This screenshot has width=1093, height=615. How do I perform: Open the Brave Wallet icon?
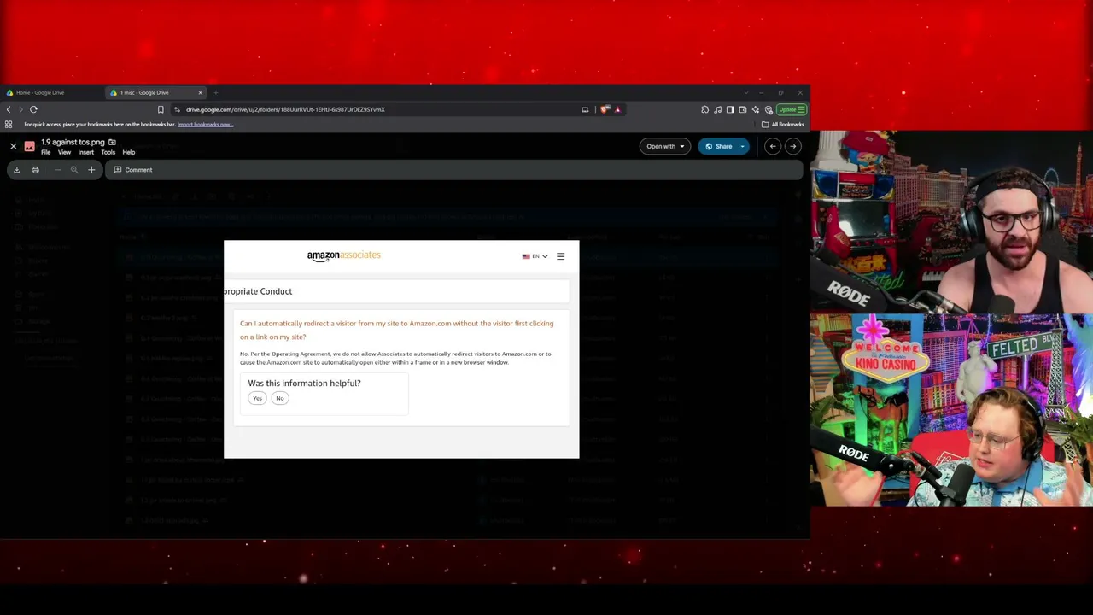[743, 109]
